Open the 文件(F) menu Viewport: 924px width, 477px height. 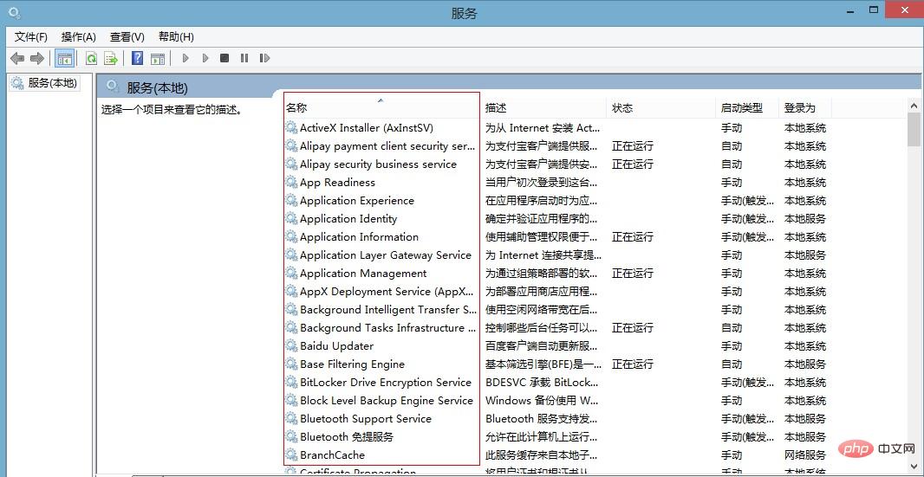(30, 37)
